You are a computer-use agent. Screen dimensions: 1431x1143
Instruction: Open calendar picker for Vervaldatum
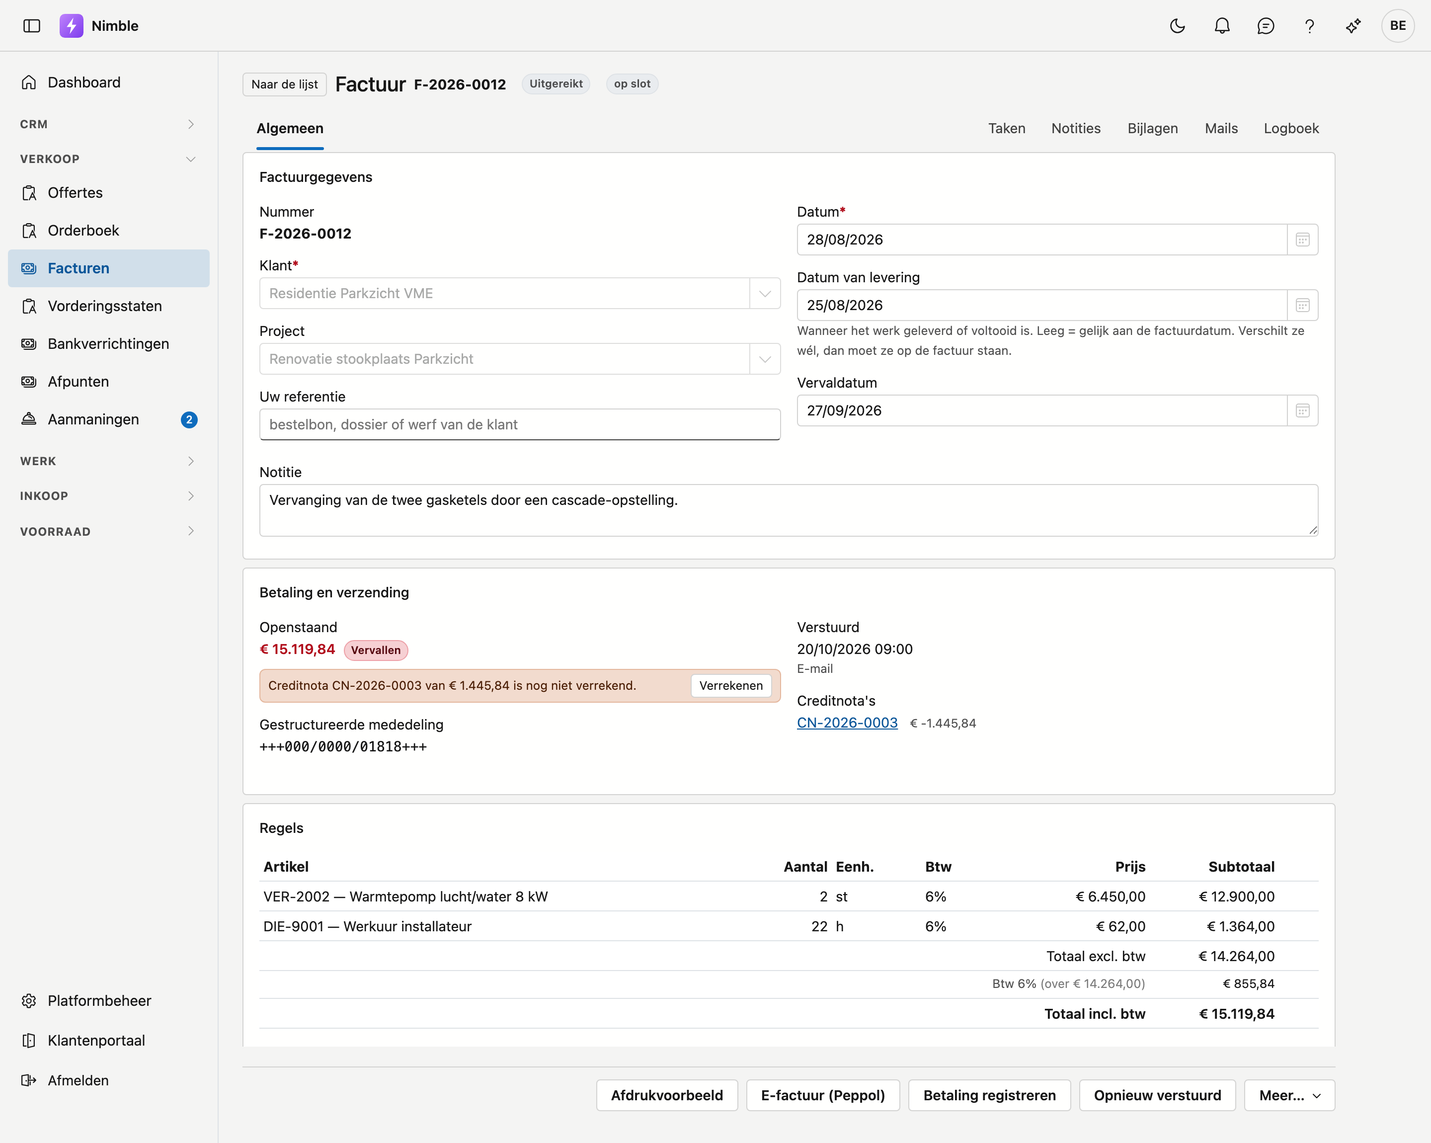coord(1302,411)
